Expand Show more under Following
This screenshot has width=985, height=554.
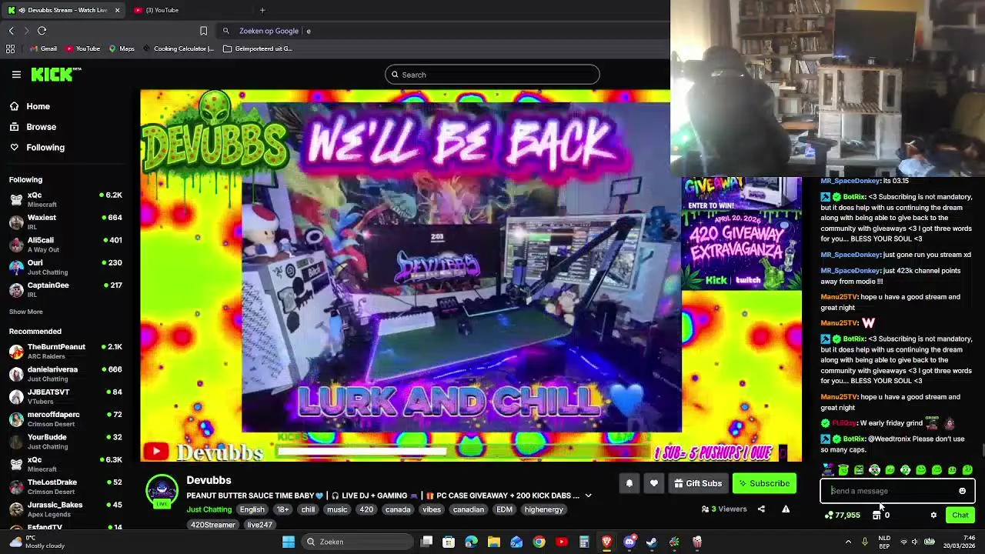(x=26, y=312)
